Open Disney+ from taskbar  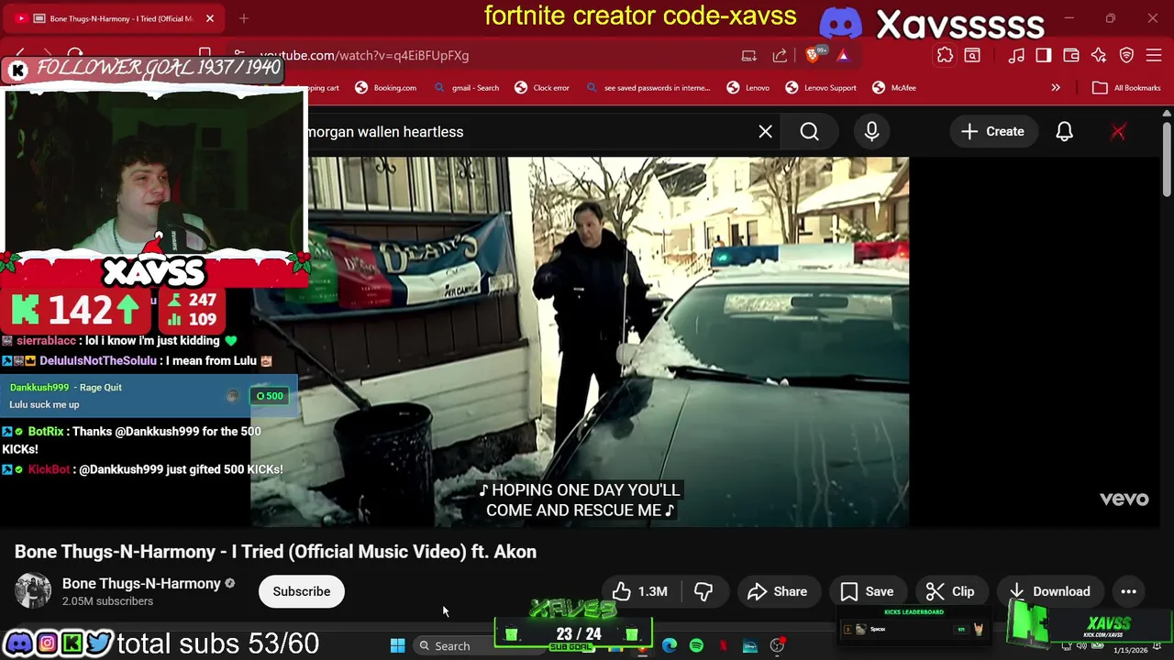[x=750, y=645]
